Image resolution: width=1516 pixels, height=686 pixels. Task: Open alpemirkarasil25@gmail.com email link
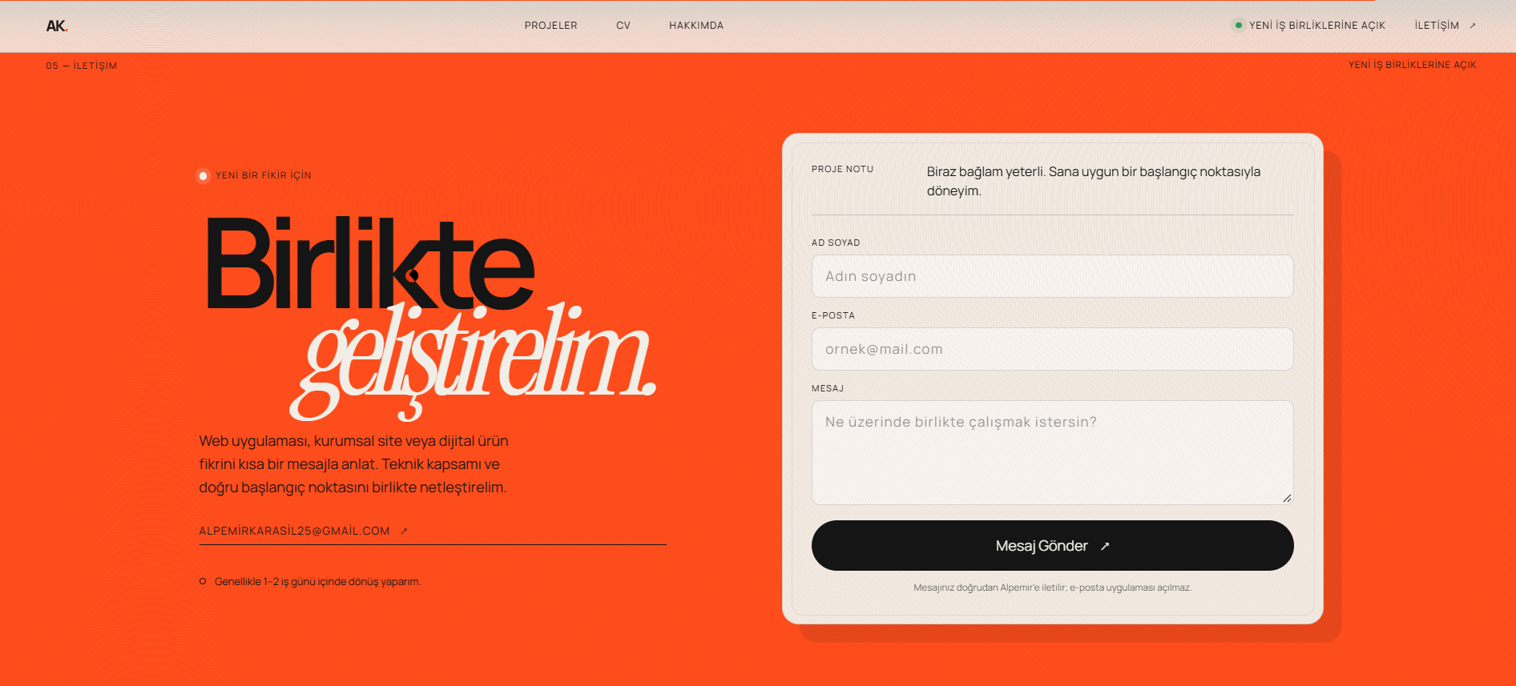pyautogui.click(x=294, y=531)
